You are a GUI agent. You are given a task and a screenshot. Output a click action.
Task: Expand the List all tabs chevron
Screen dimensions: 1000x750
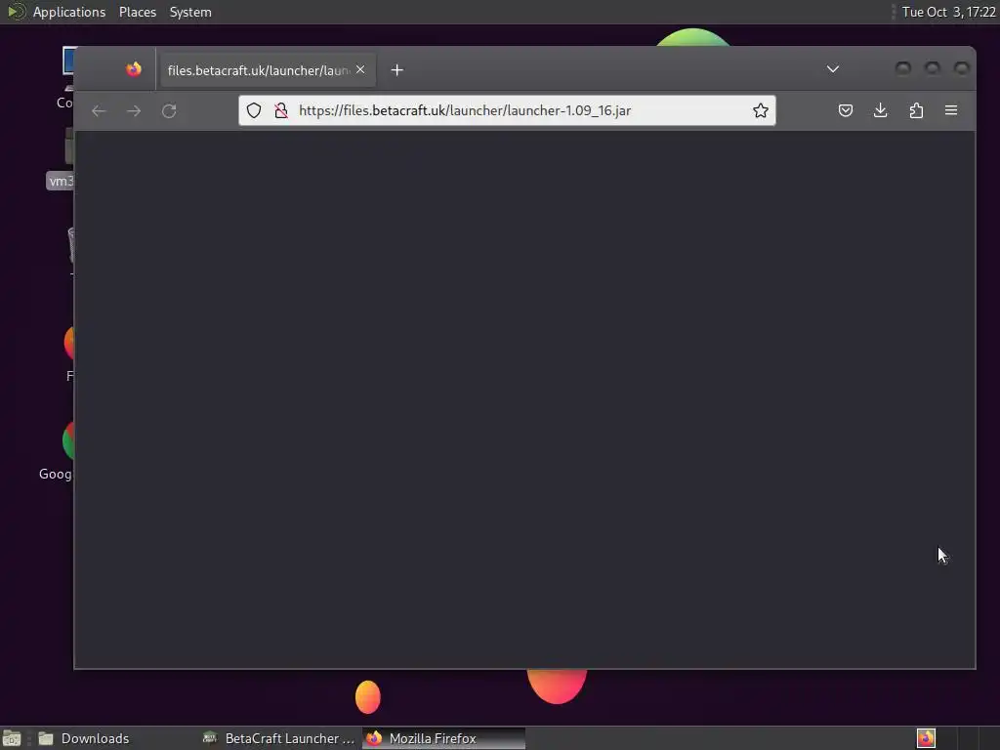(x=833, y=69)
